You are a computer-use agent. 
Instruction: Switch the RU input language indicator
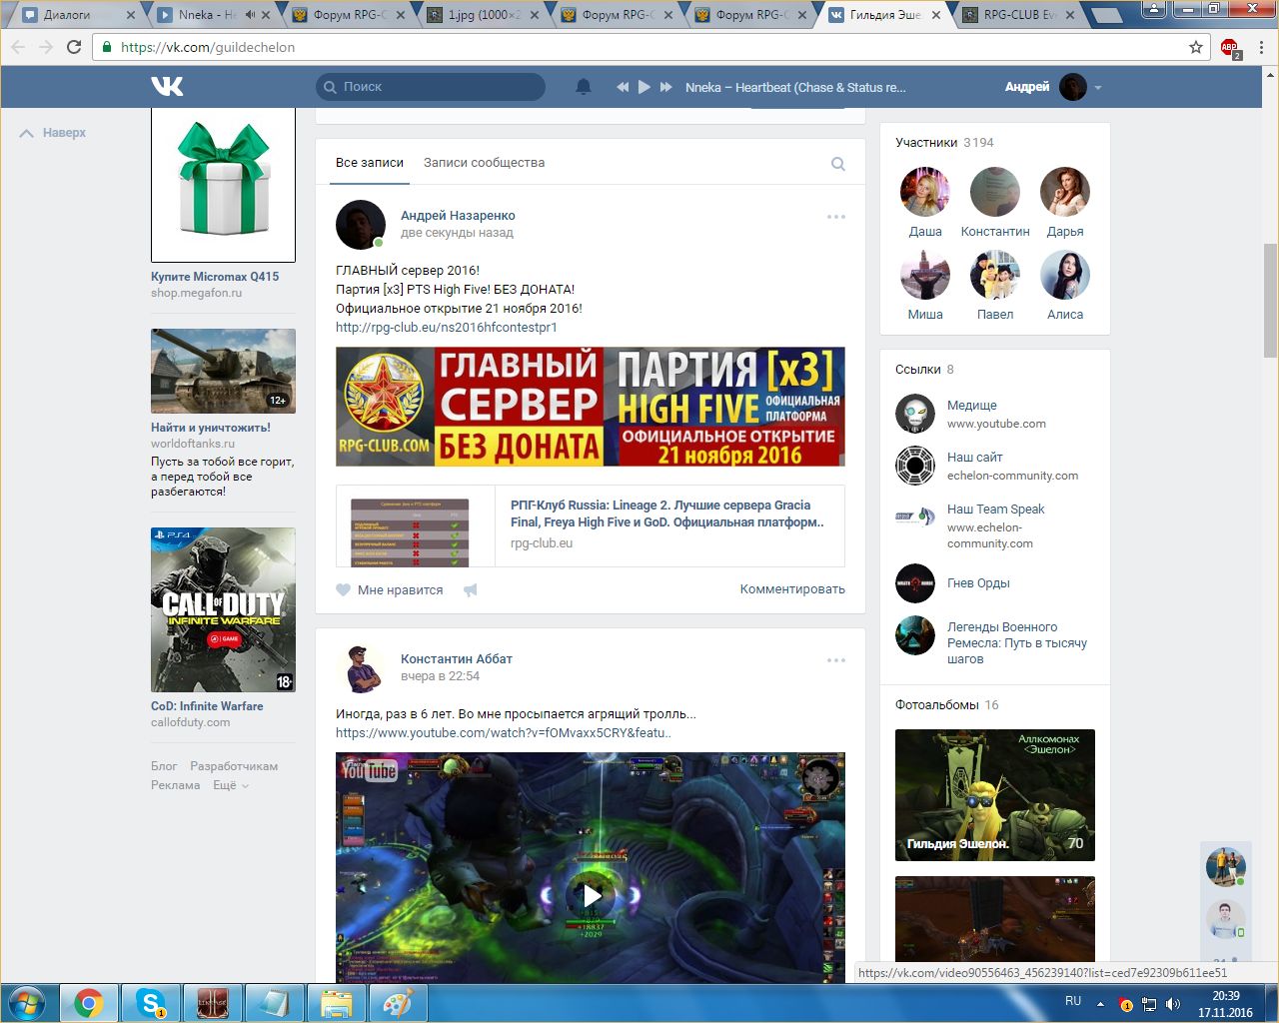point(1073,1001)
